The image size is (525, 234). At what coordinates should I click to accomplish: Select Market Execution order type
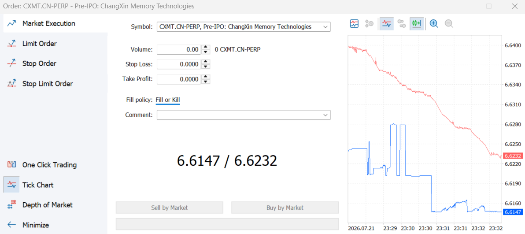[55, 23]
